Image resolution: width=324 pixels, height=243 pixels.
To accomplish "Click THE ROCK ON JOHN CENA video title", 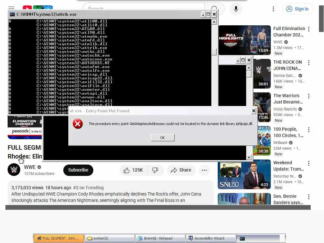I will (x=288, y=65).
